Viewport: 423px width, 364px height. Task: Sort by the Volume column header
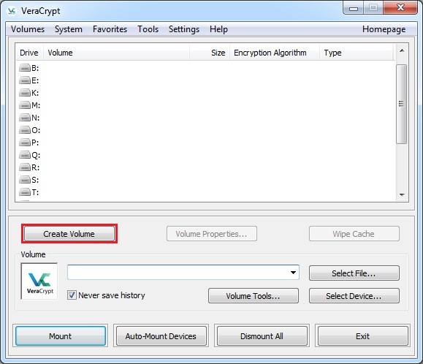(116, 53)
